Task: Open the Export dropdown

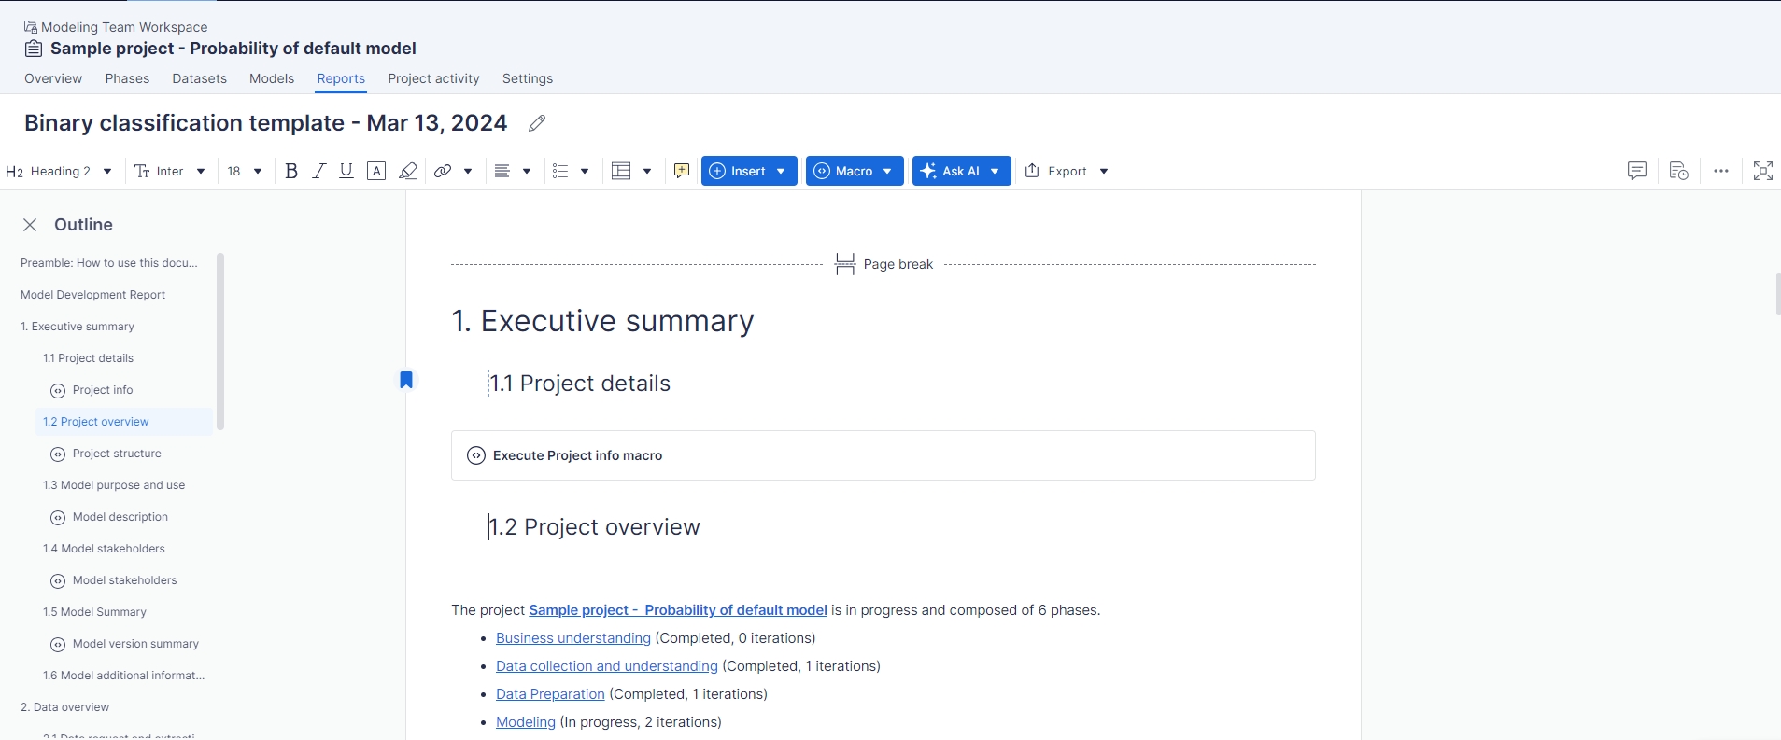Action: (x=1067, y=171)
